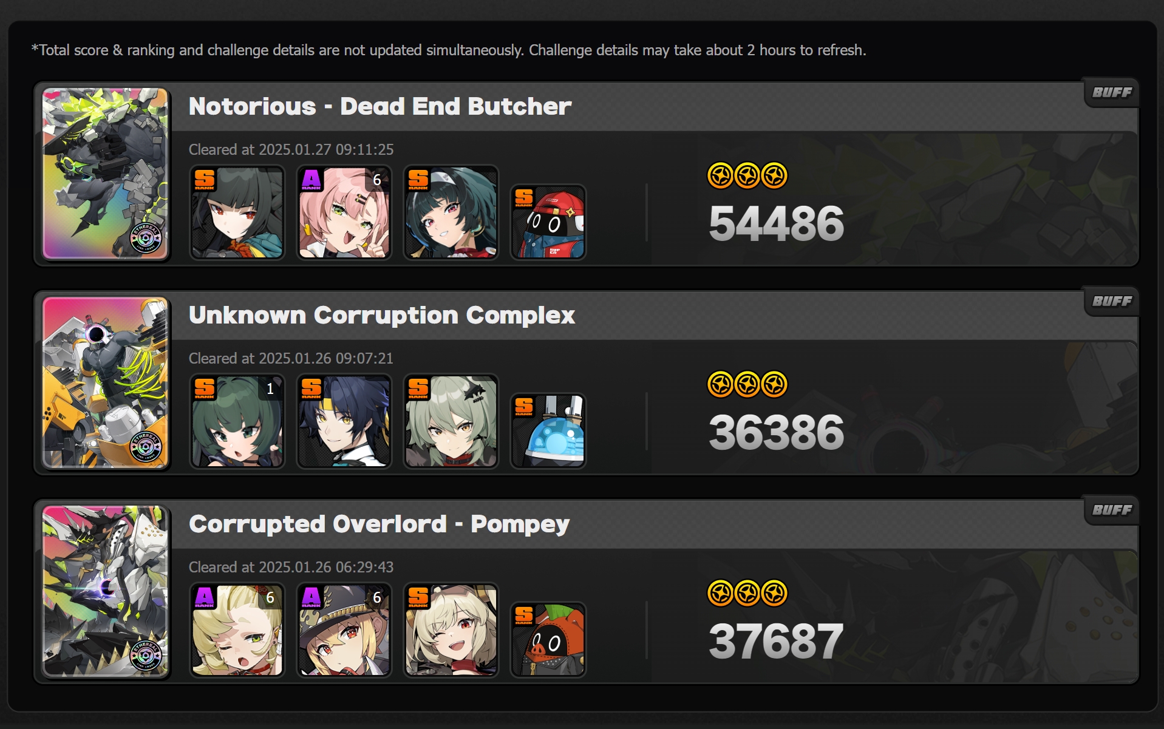
Task: Select the teal-haired agent with white headband
Action: [x=451, y=212]
